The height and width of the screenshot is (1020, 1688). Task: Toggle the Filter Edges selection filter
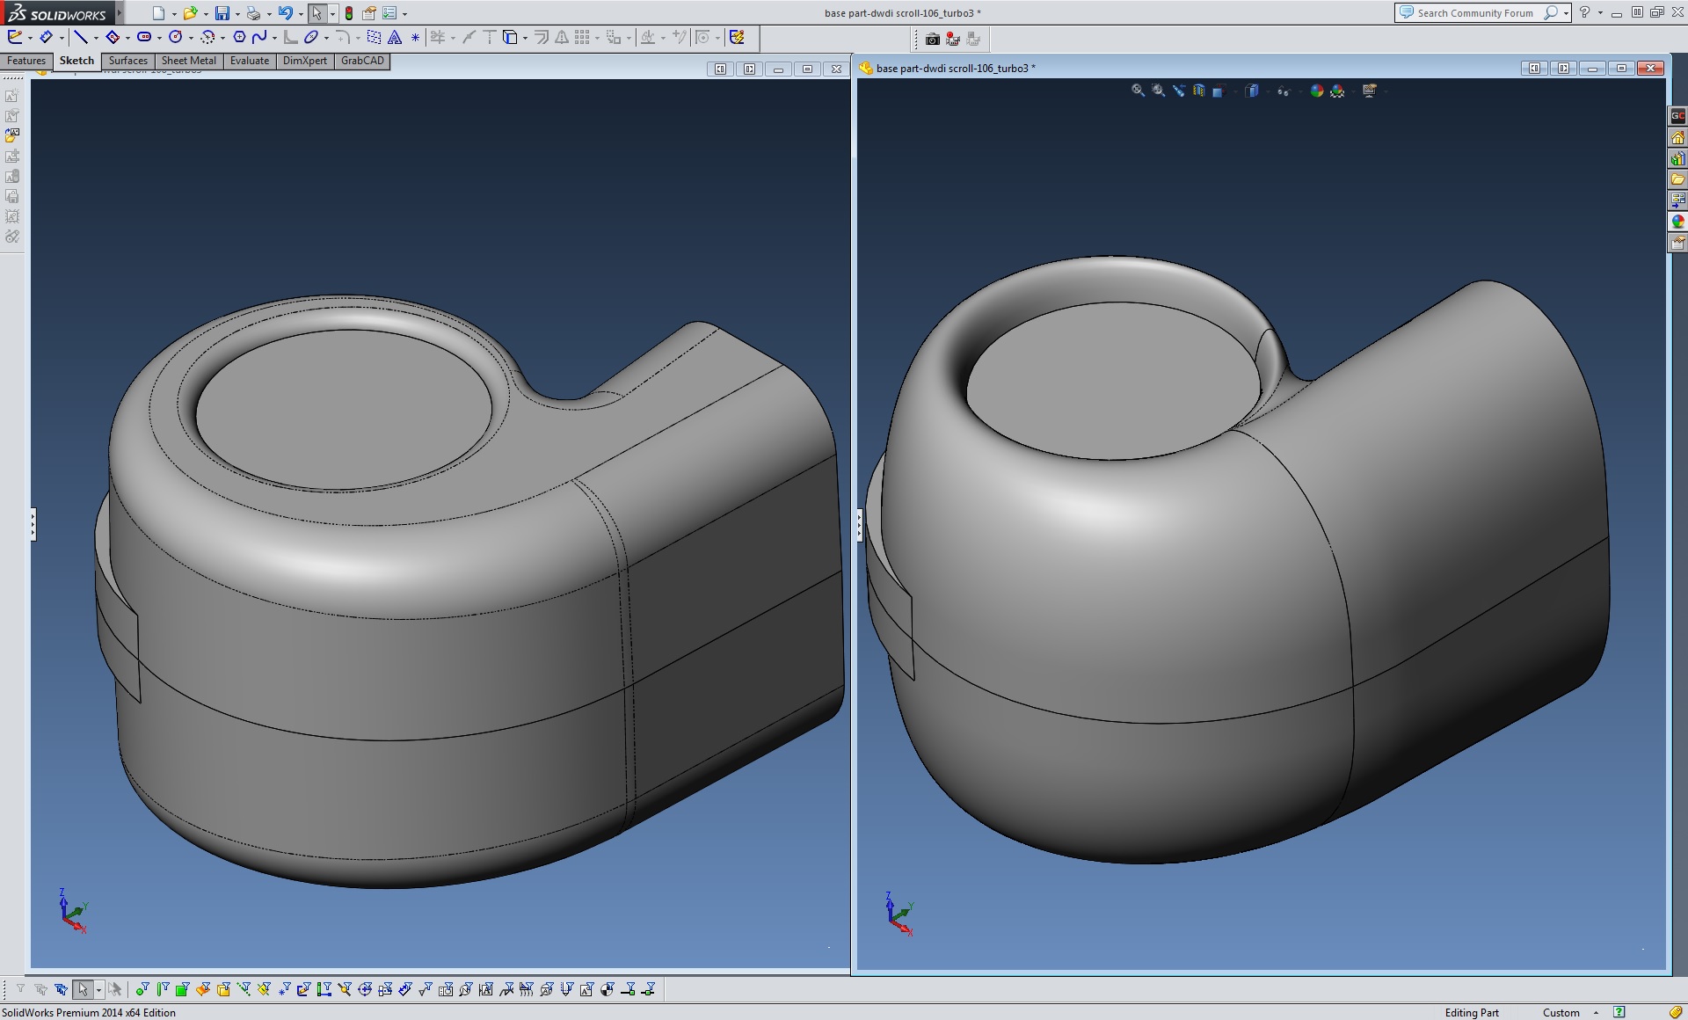point(162,989)
